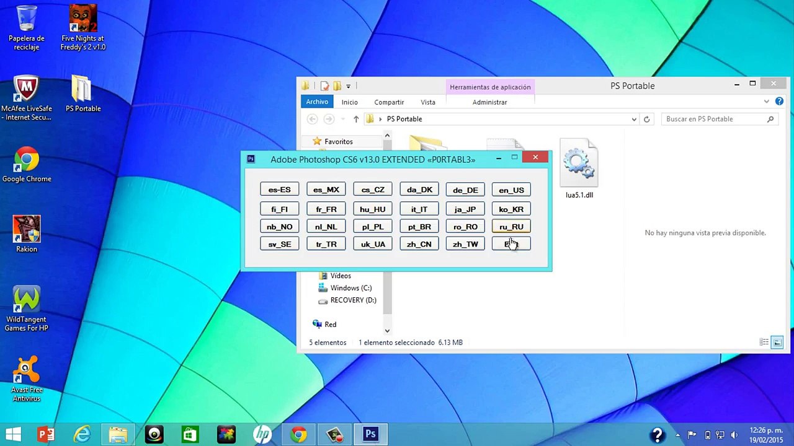Choose ro_RO language button

465,226
